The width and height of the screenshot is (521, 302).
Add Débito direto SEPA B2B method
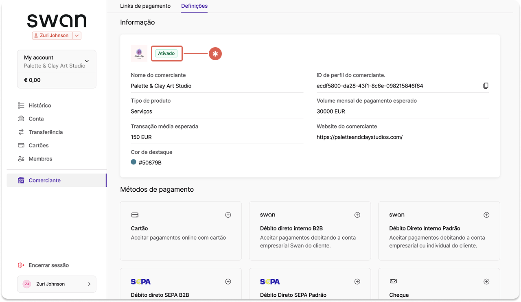[228, 282]
